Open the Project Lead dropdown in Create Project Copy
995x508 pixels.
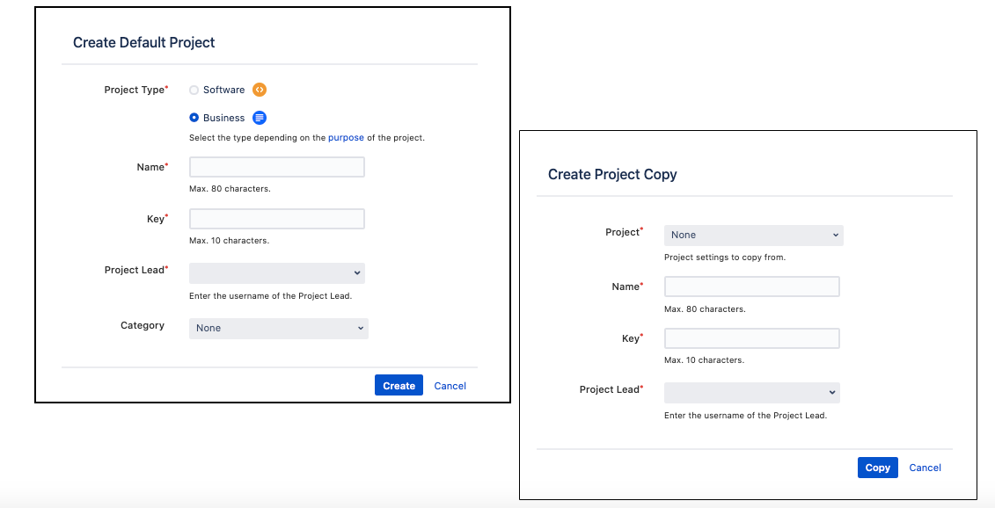coord(752,393)
